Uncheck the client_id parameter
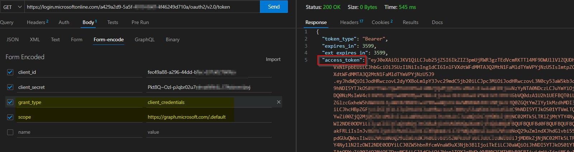This screenshot has height=152, width=574. click(10, 72)
